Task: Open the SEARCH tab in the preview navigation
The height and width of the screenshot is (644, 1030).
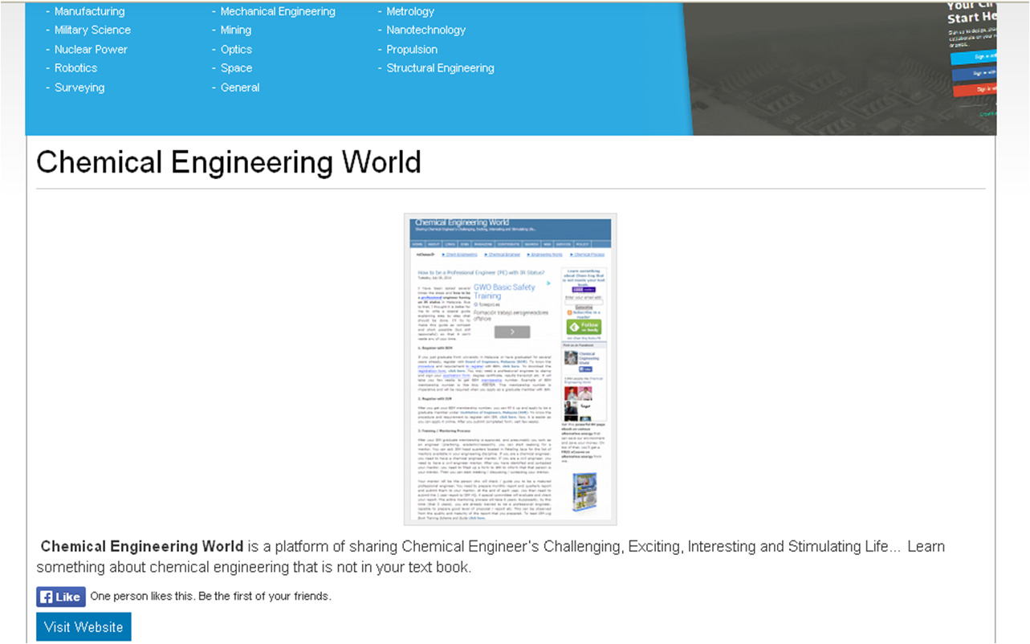Action: point(532,244)
